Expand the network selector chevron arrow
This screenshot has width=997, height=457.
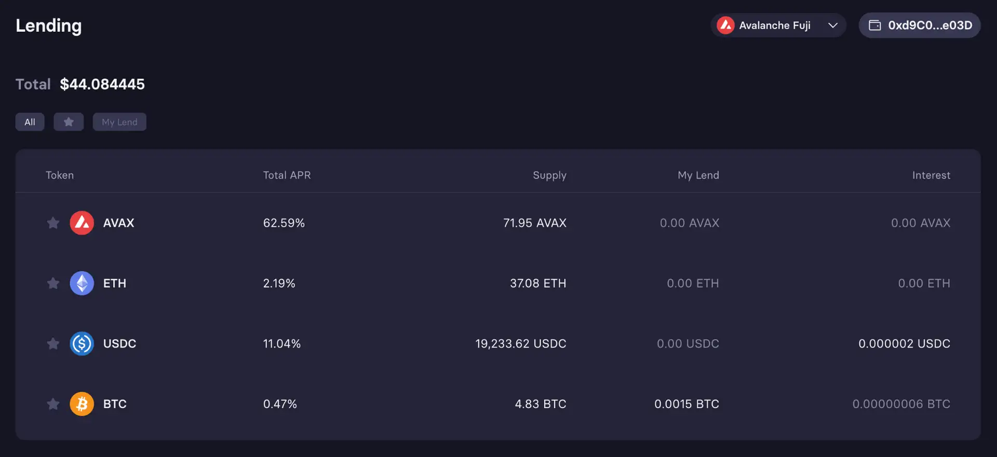(x=833, y=25)
